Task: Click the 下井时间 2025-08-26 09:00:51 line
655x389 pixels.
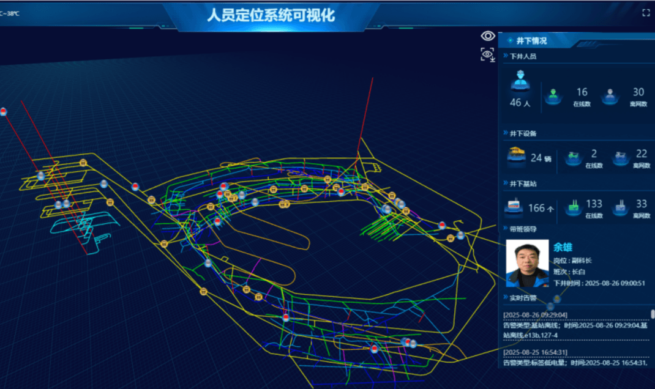Action: pyautogui.click(x=599, y=283)
